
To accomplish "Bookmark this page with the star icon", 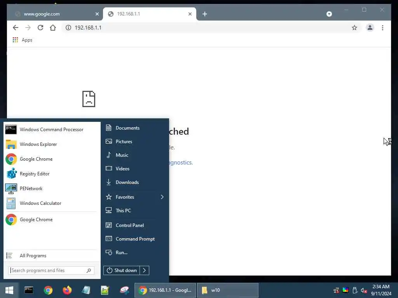I will point(354,28).
